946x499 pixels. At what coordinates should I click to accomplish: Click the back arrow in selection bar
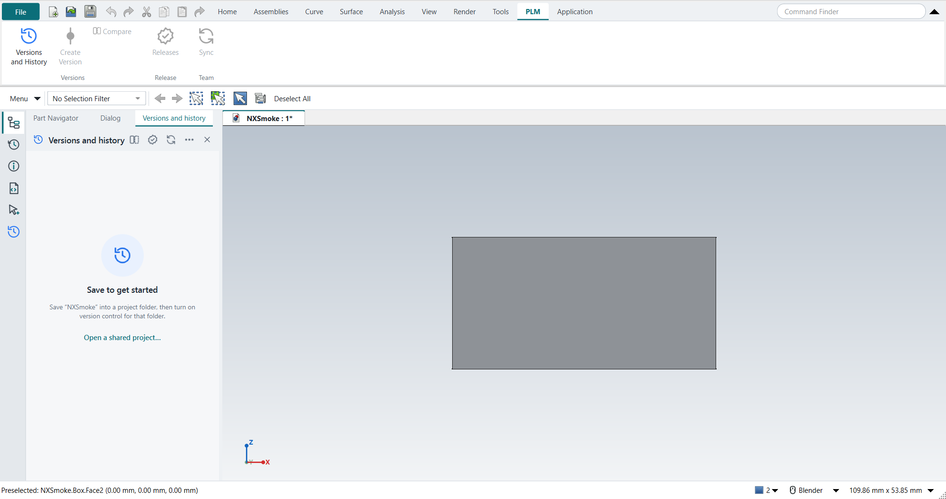[x=160, y=98]
